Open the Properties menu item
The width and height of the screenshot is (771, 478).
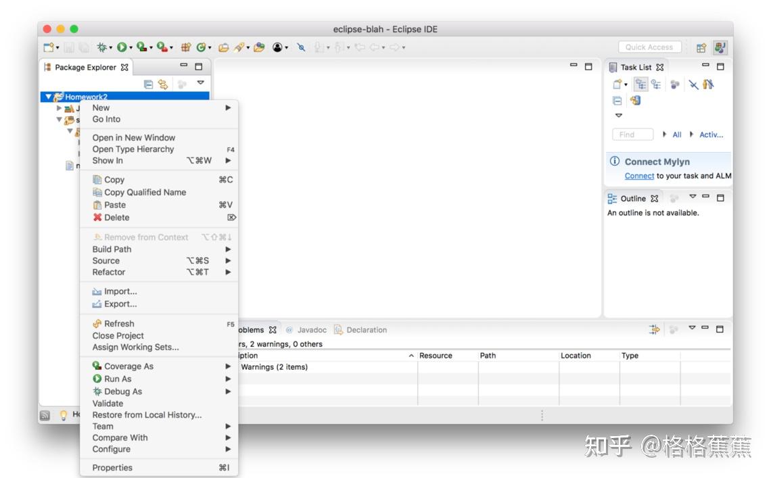[x=160, y=468]
